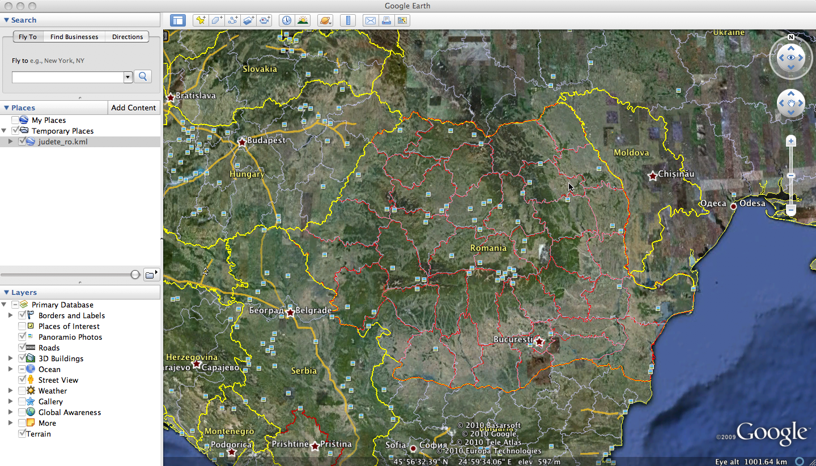
Task: Turn off the Roads layer
Action: click(x=22, y=348)
